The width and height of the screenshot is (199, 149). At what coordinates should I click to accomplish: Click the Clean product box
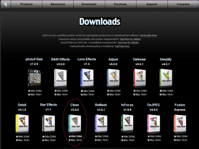pos(75,123)
